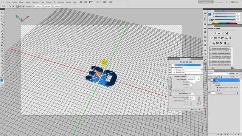Open the Paramètre prédéfini dropdown
242x136 pixels.
(194, 77)
